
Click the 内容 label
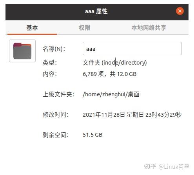(x=50, y=74)
